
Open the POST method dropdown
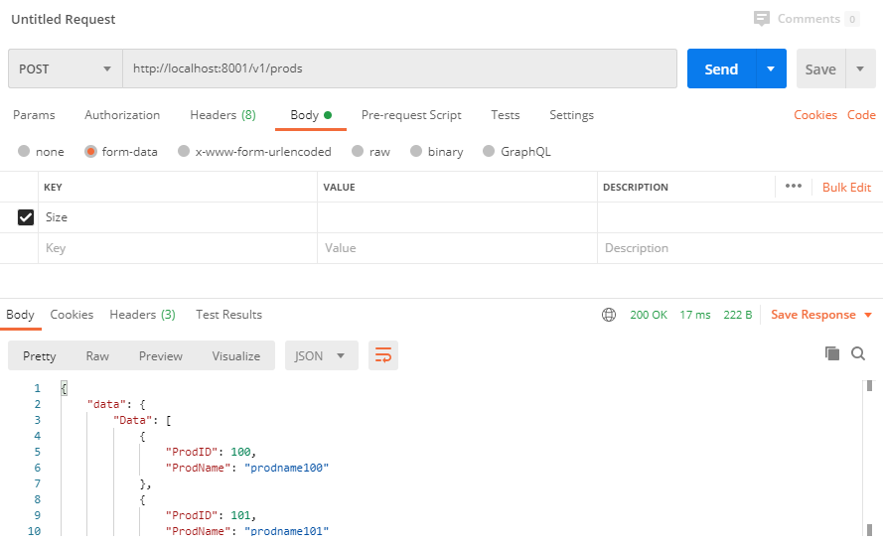click(x=66, y=68)
